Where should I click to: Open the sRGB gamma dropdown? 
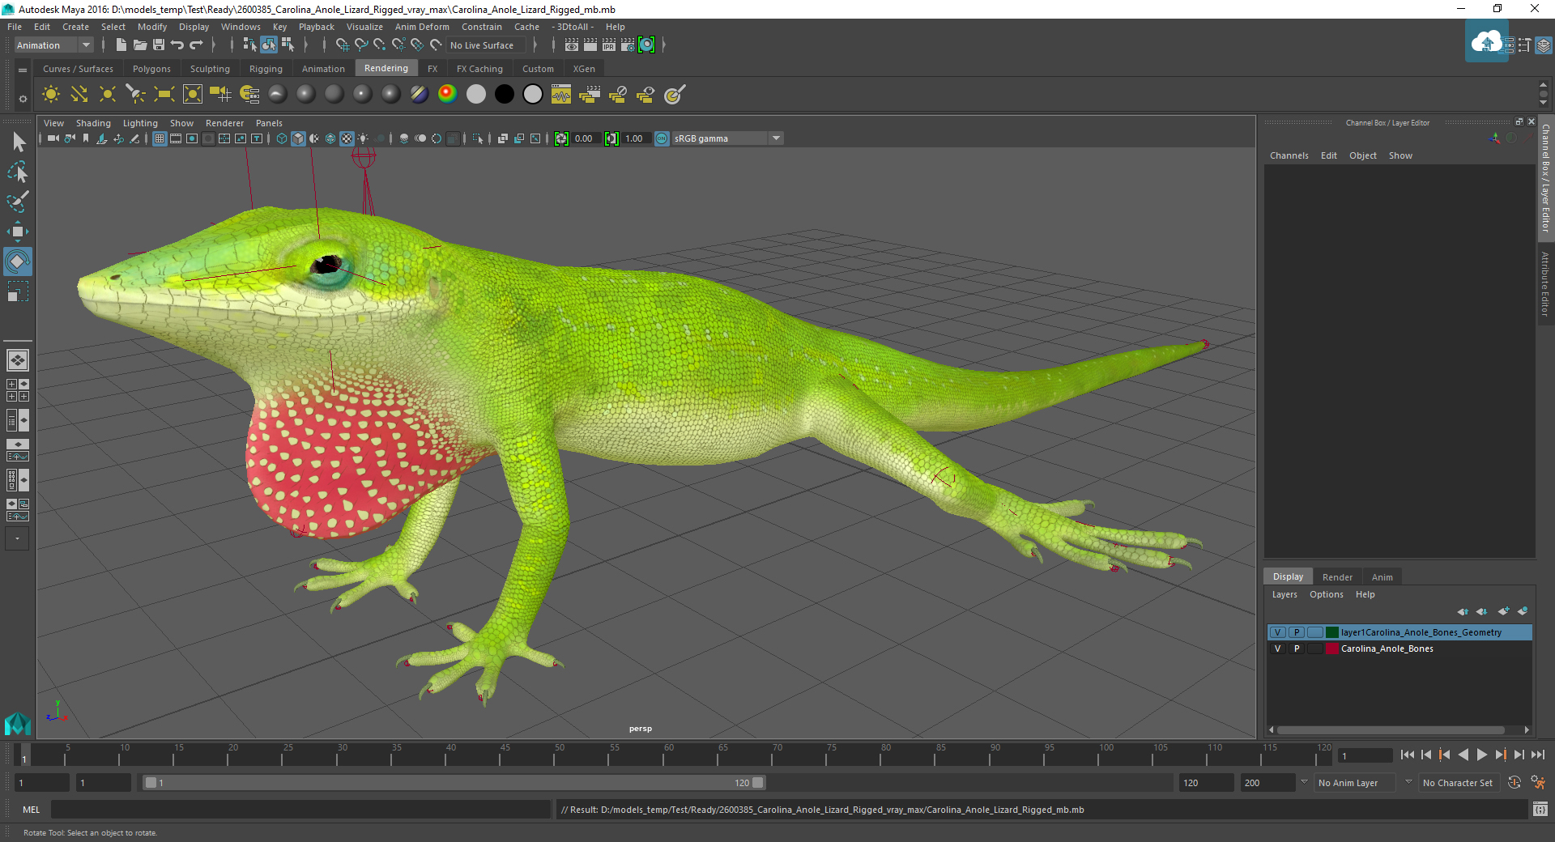click(x=775, y=138)
